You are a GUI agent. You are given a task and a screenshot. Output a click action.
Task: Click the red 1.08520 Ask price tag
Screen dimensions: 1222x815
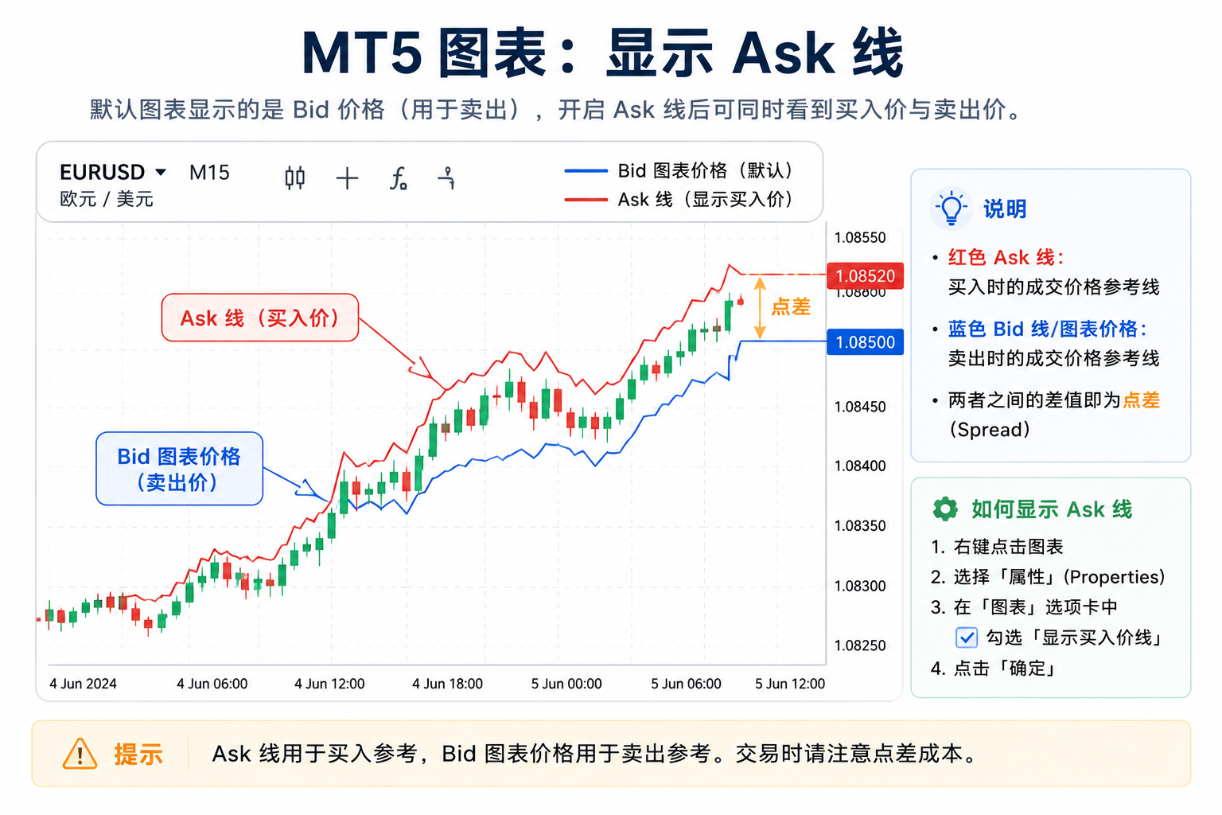tap(865, 276)
